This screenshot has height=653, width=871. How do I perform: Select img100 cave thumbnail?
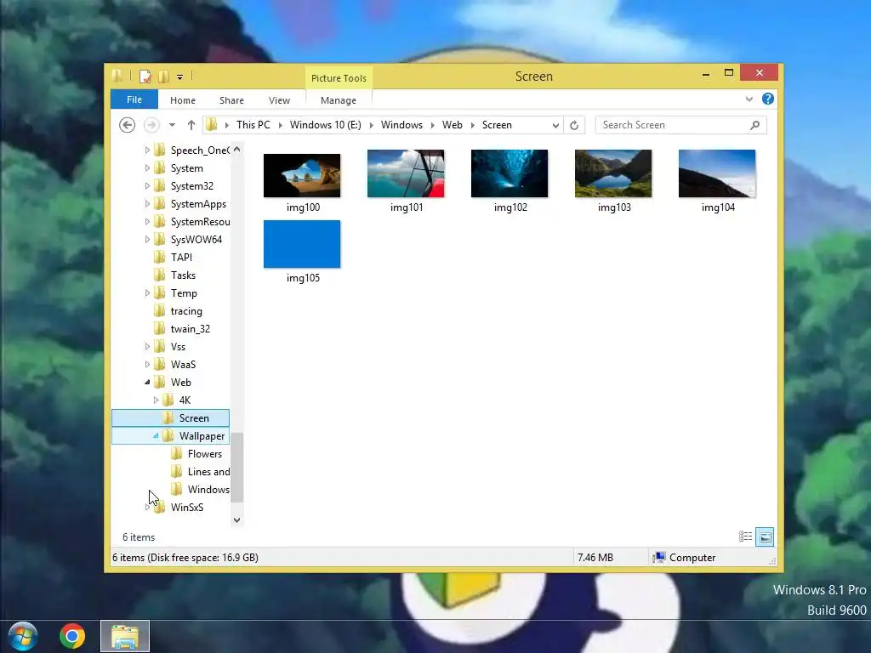coord(302,175)
